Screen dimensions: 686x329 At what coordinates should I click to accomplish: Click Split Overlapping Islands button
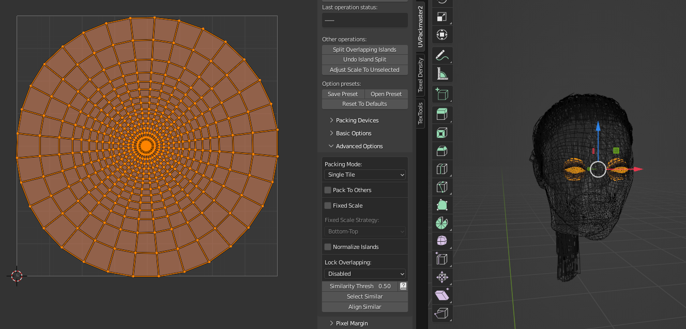(364, 50)
